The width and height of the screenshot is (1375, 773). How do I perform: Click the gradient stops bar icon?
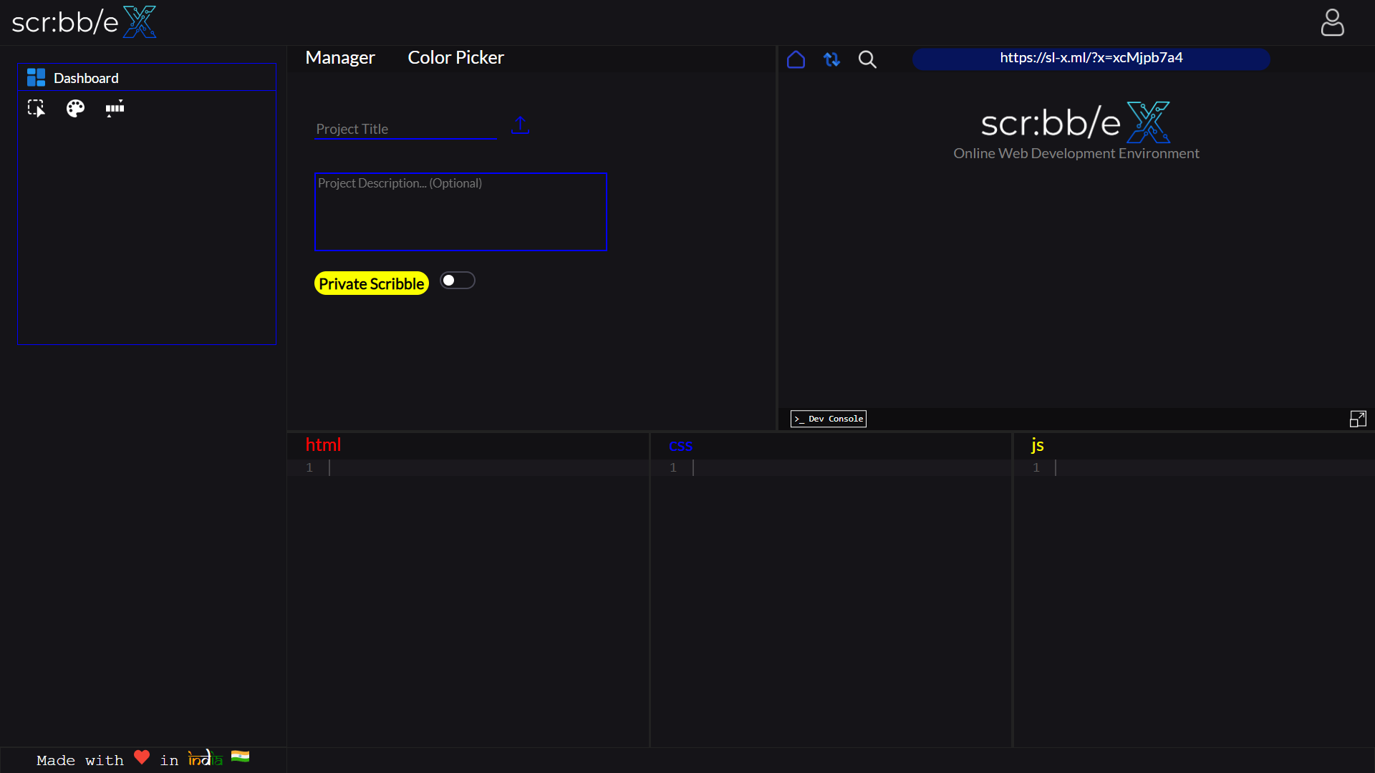pyautogui.click(x=115, y=108)
